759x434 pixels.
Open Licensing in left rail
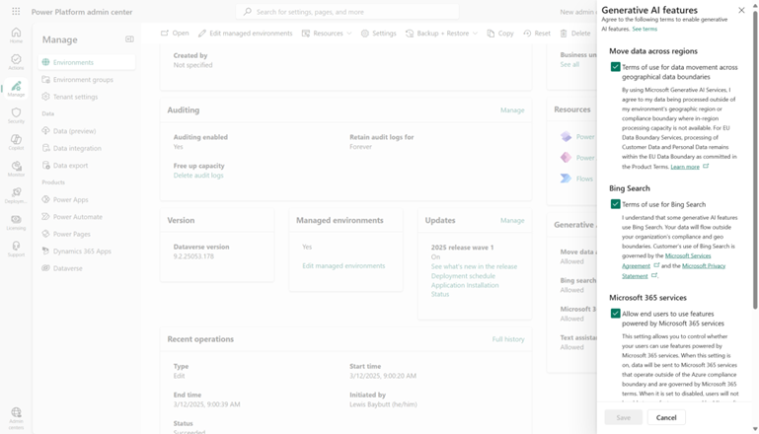point(16,222)
